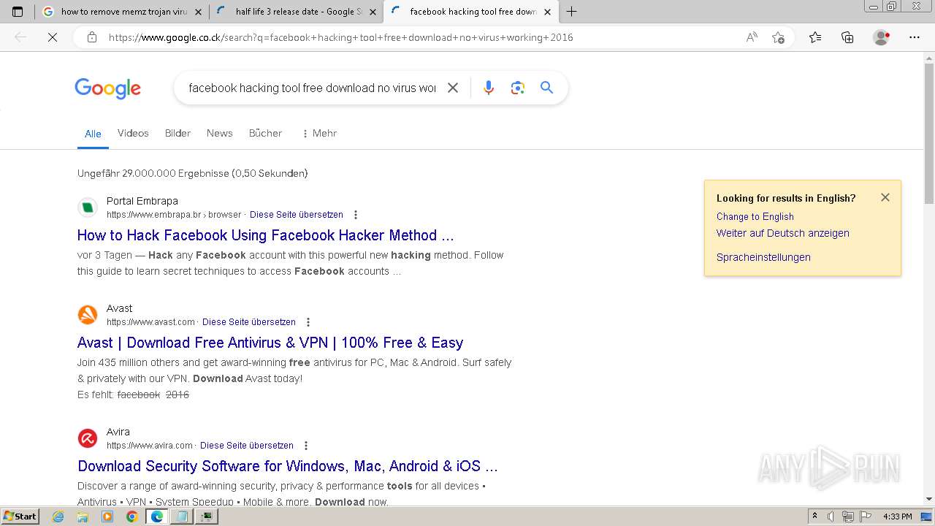Switch to the 'how to remove memz trojan' tab

pos(122,12)
